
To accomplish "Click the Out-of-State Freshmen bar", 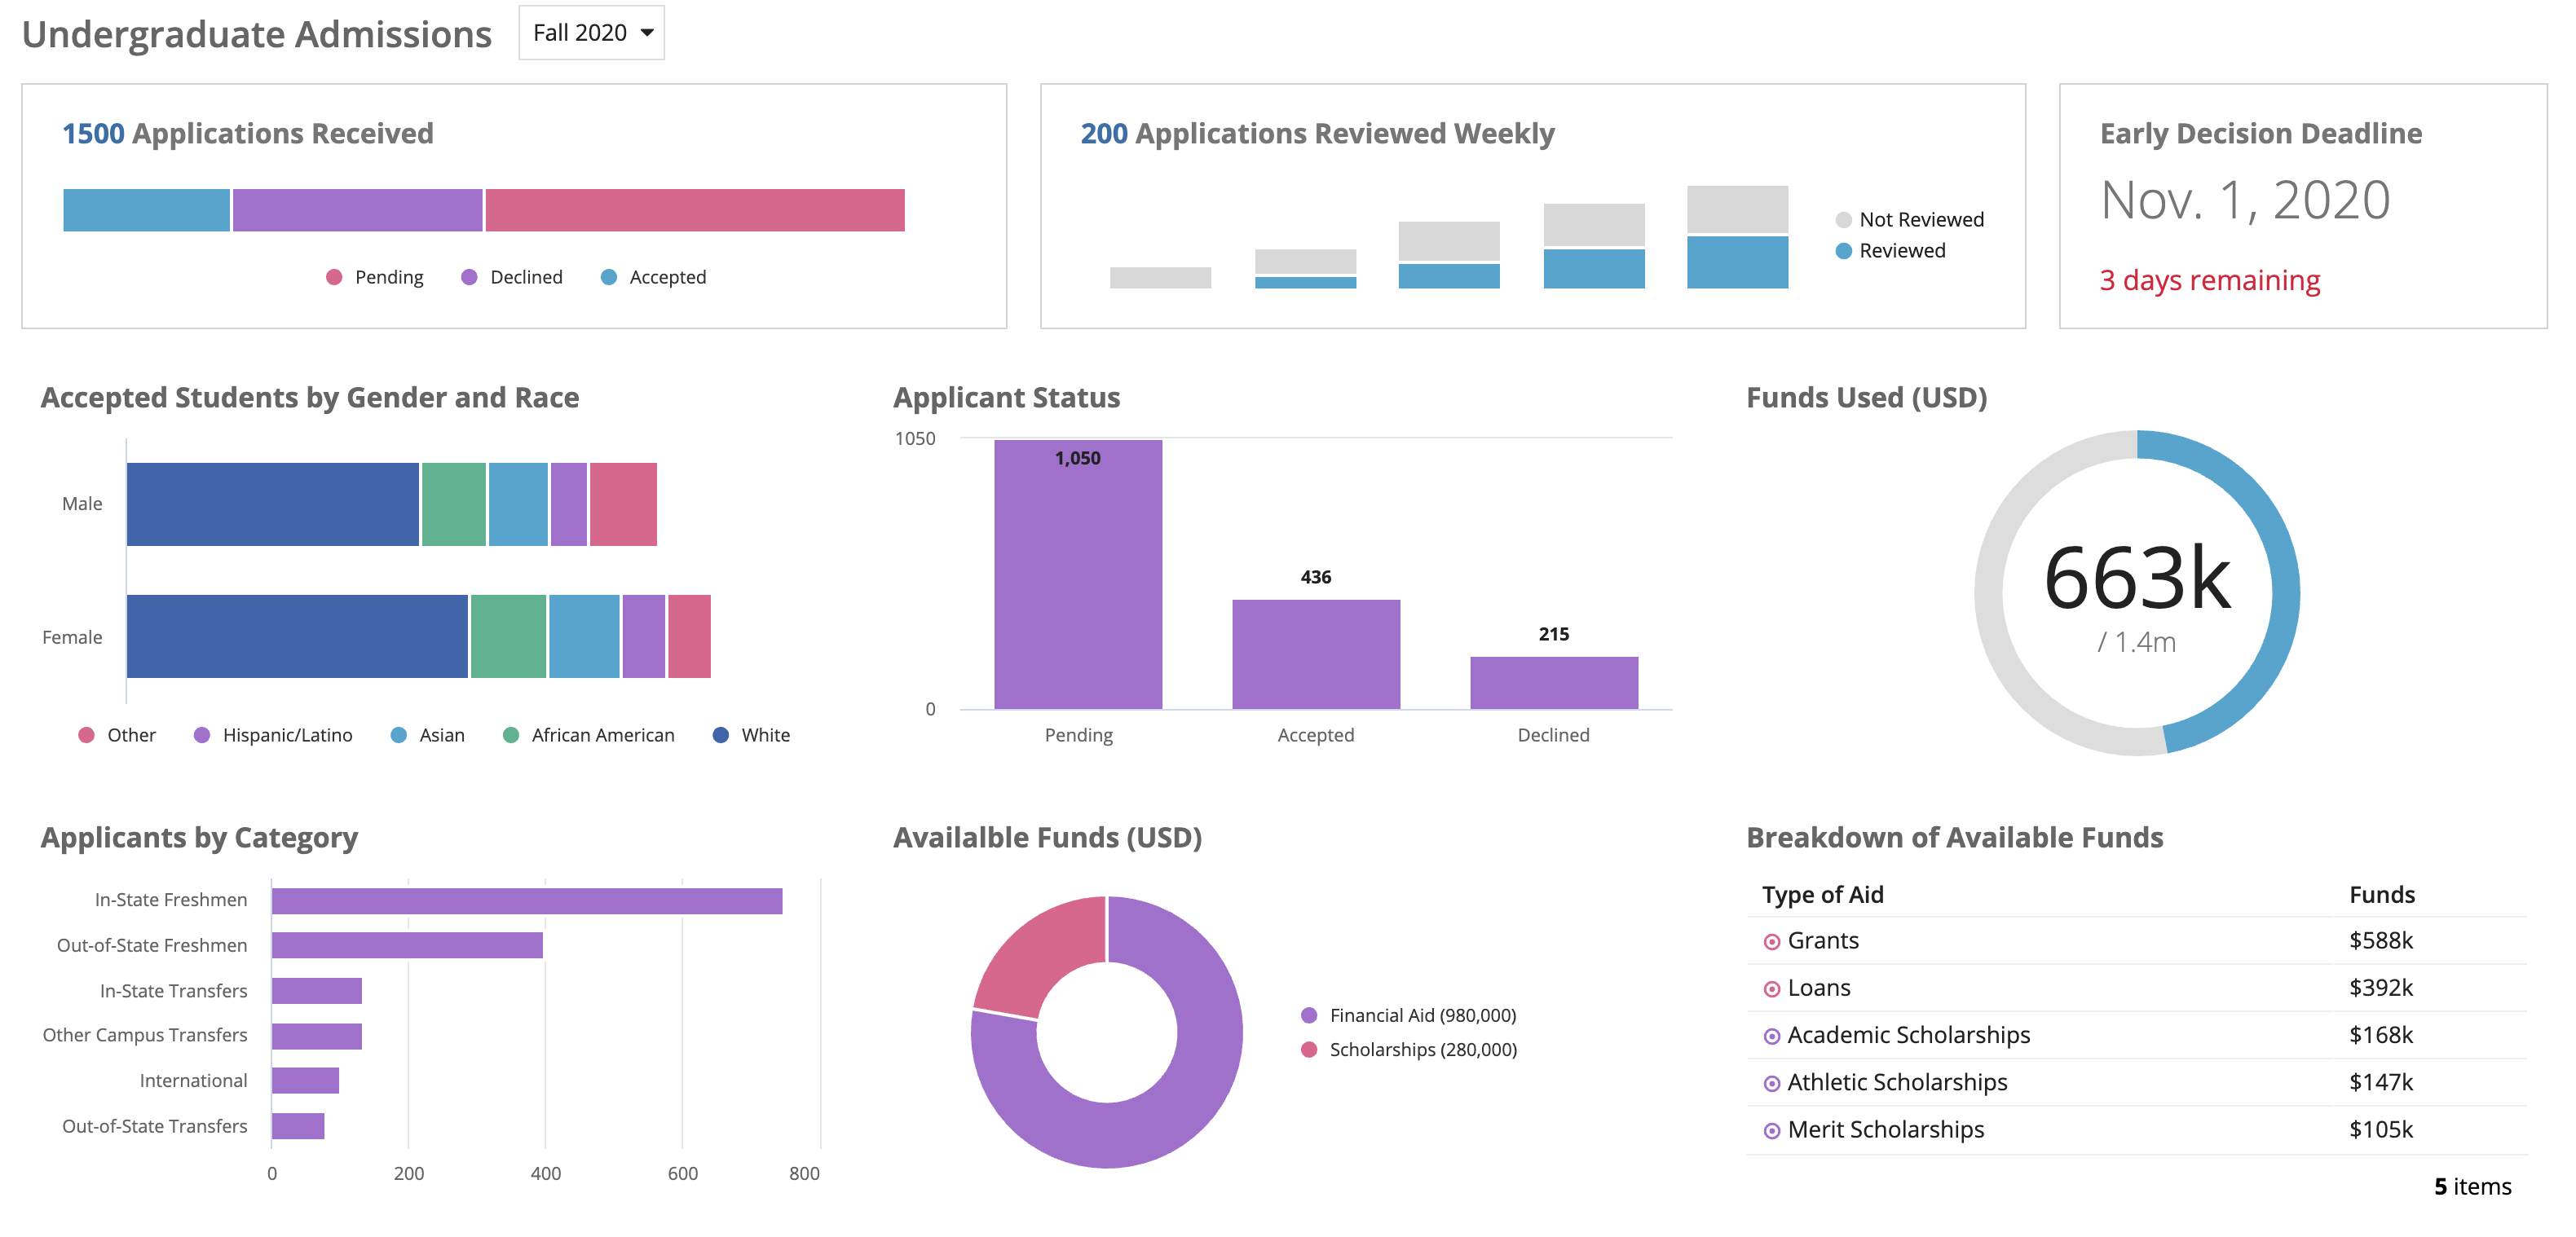I will click(407, 945).
